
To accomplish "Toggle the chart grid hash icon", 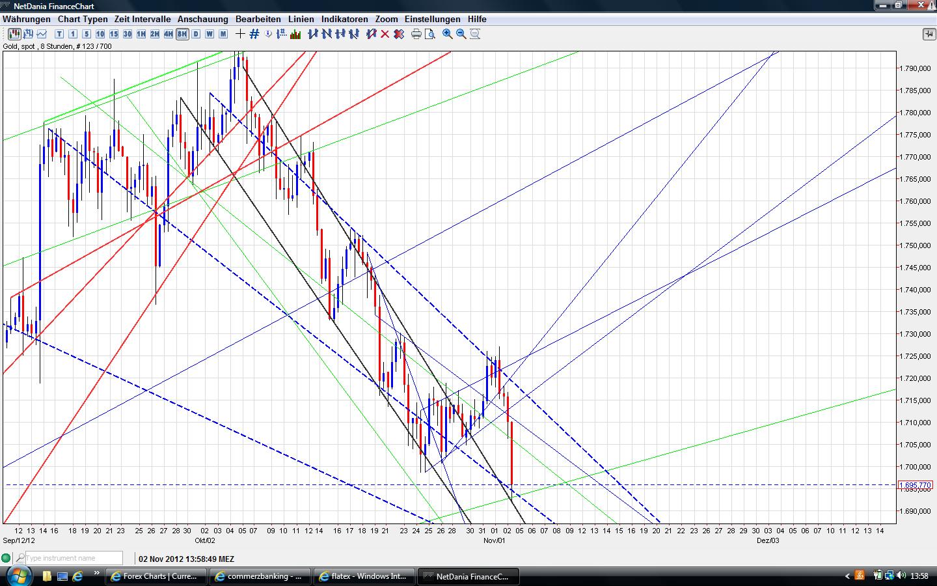I will click(254, 34).
